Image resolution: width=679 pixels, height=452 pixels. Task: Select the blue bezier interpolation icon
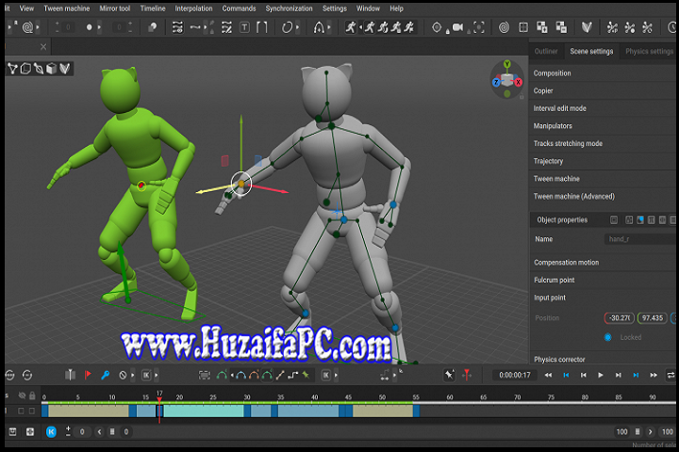coord(241,375)
